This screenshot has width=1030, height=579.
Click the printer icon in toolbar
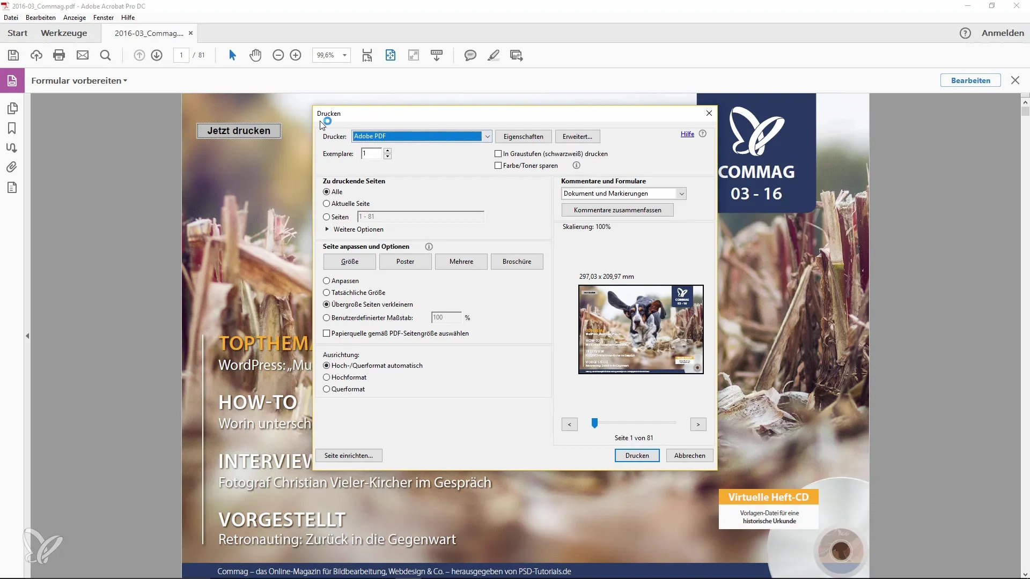[59, 55]
